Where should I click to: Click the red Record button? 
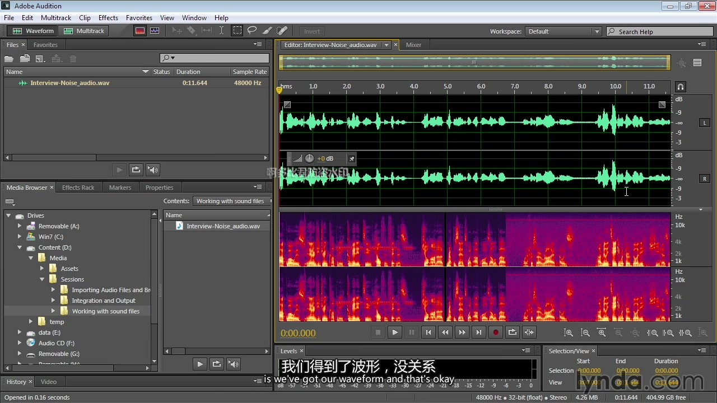pos(496,332)
